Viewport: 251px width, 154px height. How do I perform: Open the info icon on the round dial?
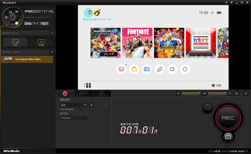click(11, 12)
